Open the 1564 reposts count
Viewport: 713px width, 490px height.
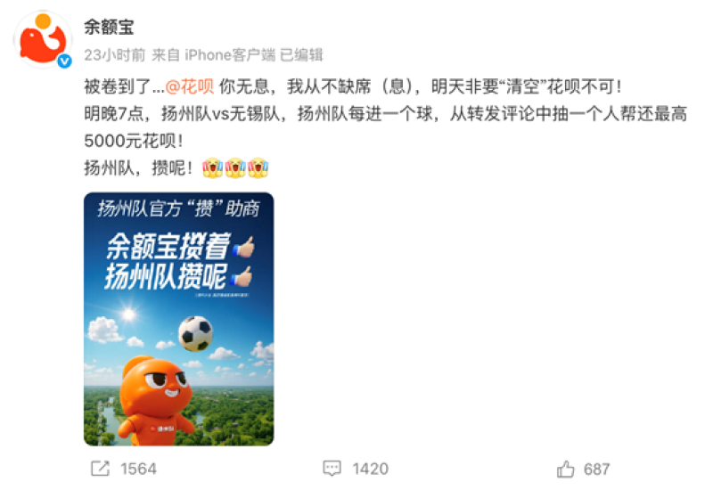[x=139, y=469]
